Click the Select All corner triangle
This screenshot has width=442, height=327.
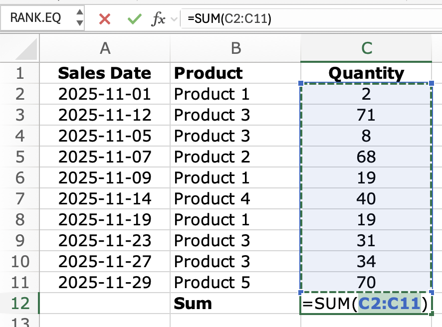click(x=26, y=49)
